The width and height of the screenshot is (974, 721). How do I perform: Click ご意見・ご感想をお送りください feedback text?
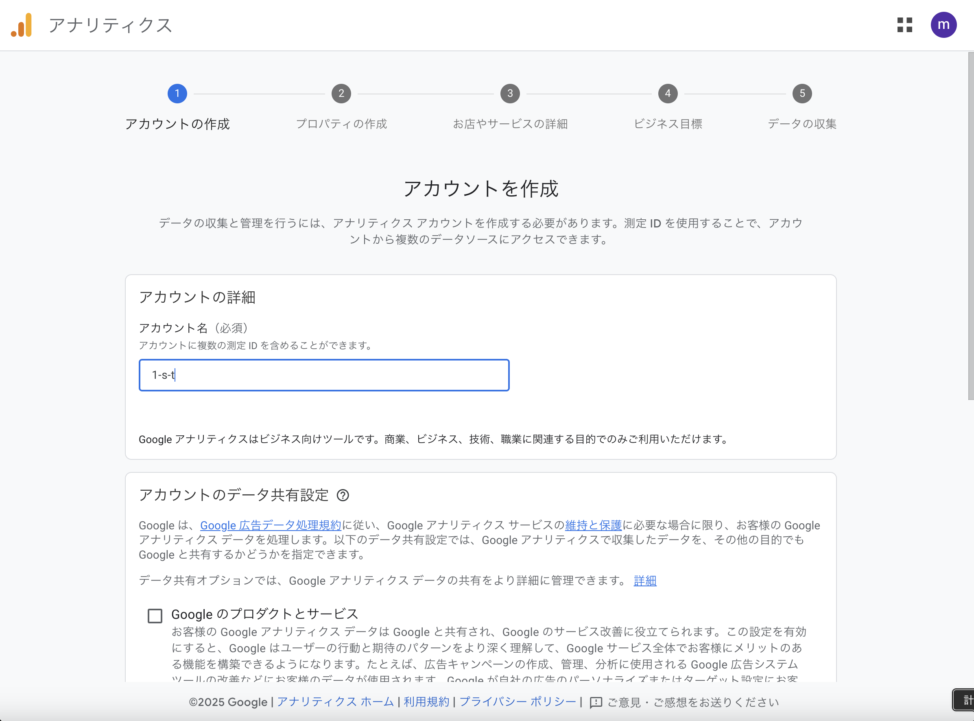coord(693,702)
